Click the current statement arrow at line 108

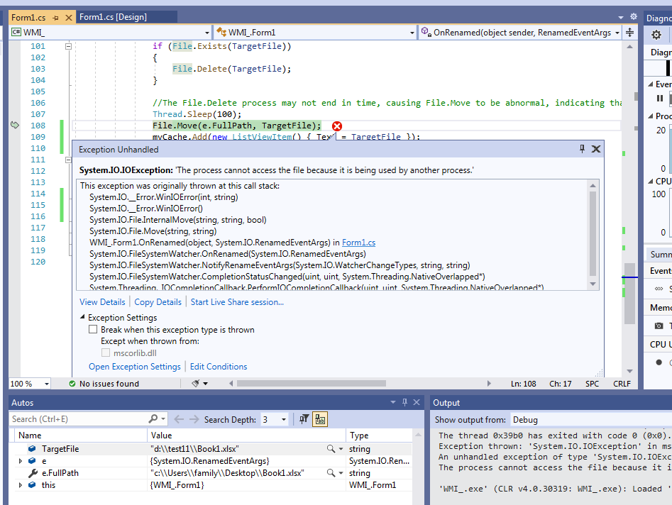tap(15, 125)
